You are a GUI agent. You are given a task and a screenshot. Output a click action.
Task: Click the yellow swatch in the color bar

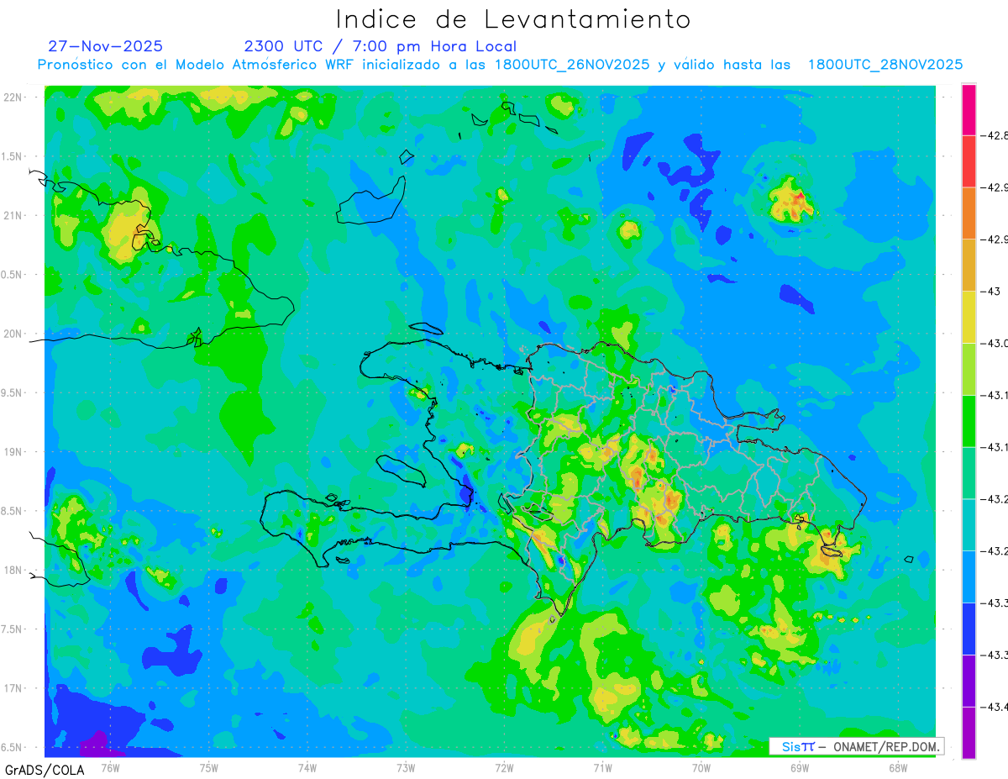(969, 317)
